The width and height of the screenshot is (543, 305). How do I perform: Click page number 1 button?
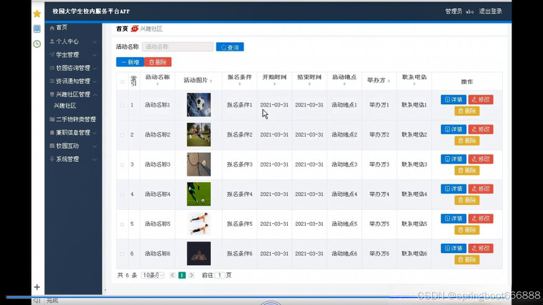click(182, 275)
